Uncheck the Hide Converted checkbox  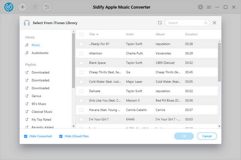(x=26, y=136)
